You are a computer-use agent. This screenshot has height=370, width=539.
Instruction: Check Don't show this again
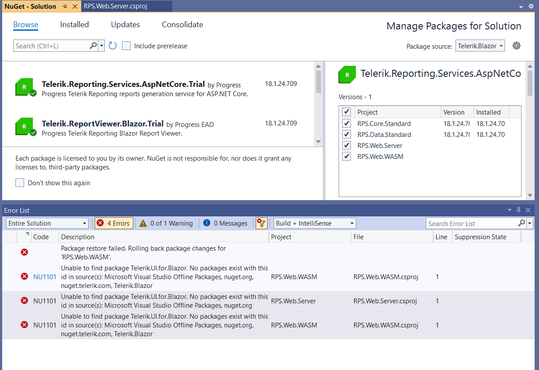(20, 183)
